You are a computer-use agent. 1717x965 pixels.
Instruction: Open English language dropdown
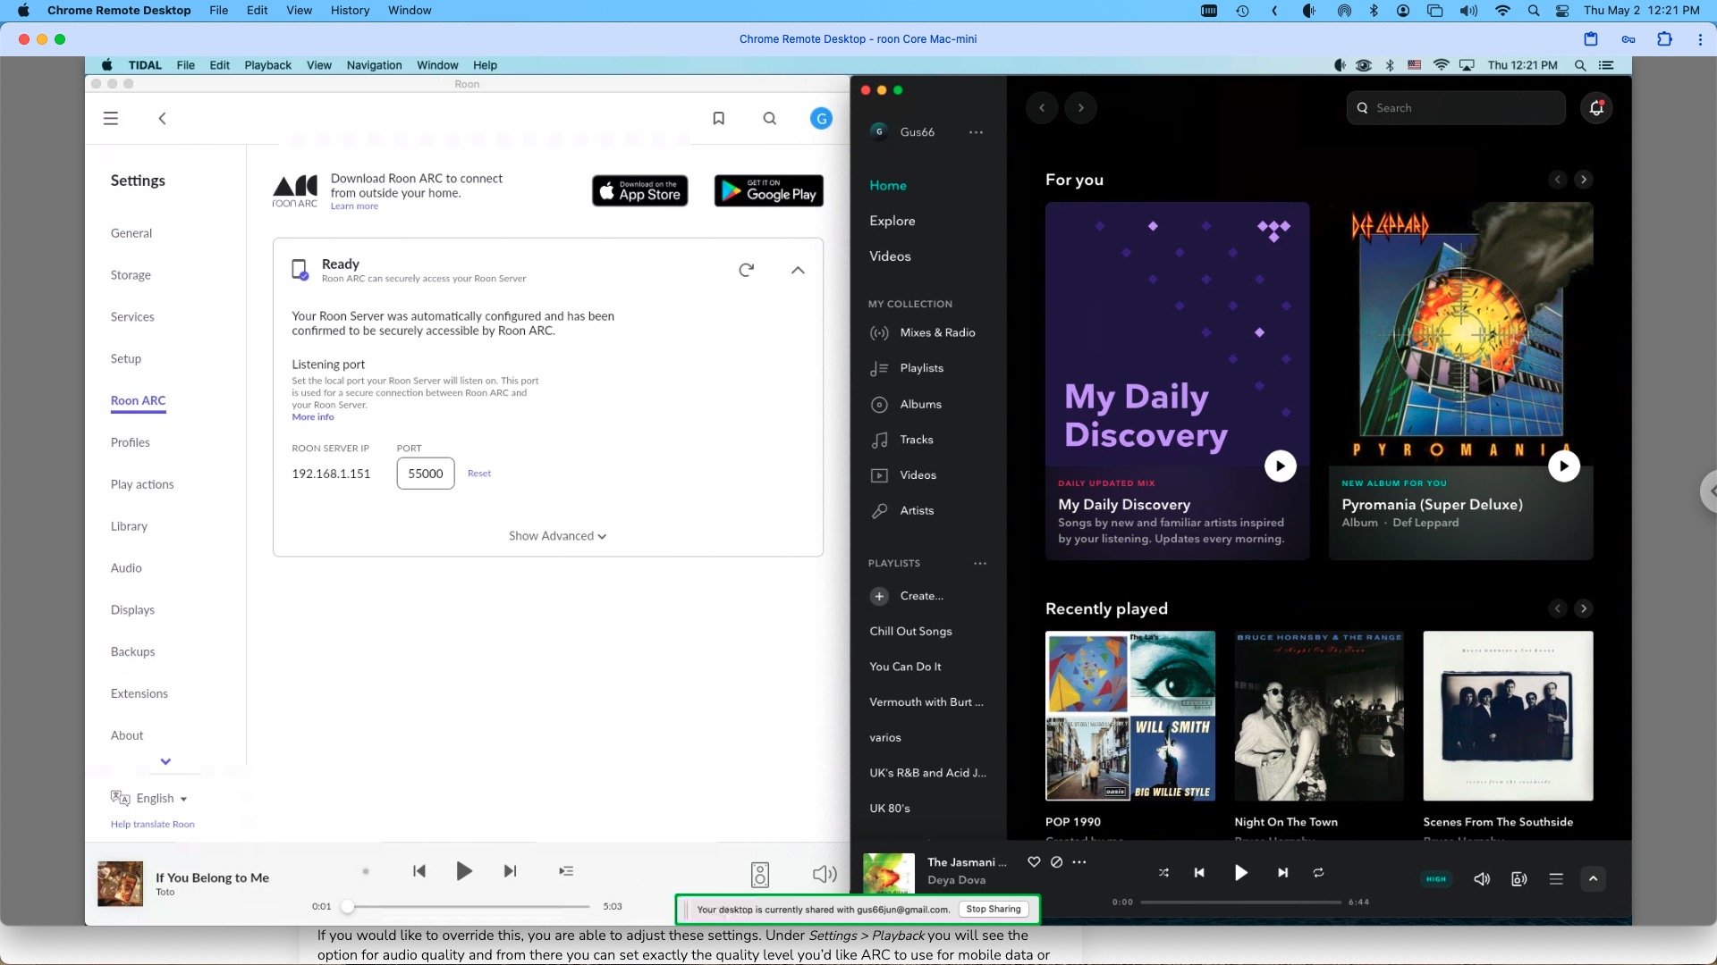click(149, 798)
